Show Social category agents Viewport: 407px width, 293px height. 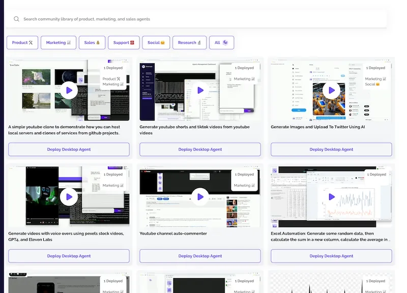pos(156,43)
